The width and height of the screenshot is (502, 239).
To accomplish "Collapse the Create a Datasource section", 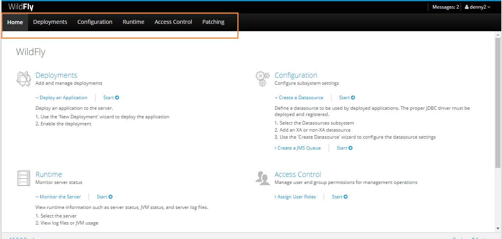I will pyautogui.click(x=299, y=98).
